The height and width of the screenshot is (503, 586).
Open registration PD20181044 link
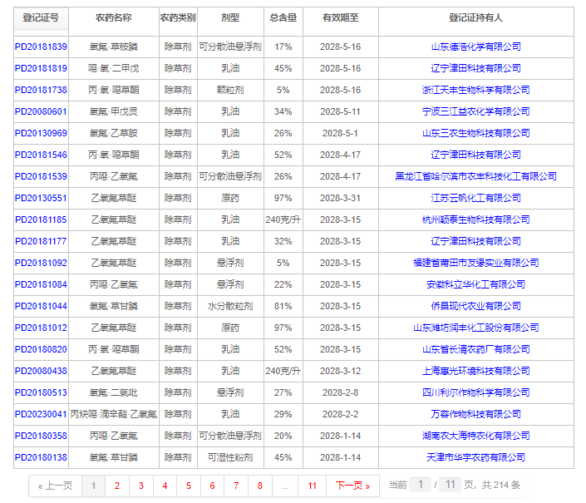coord(41,306)
